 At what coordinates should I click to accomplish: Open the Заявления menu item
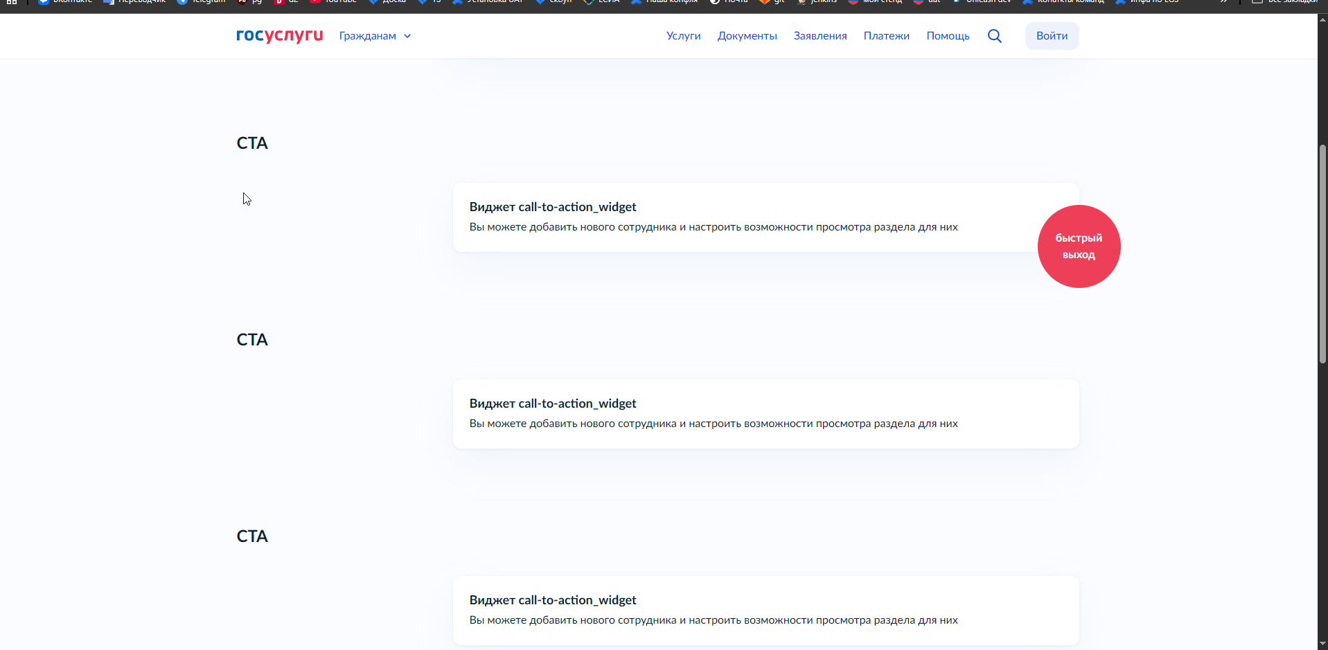pos(820,36)
